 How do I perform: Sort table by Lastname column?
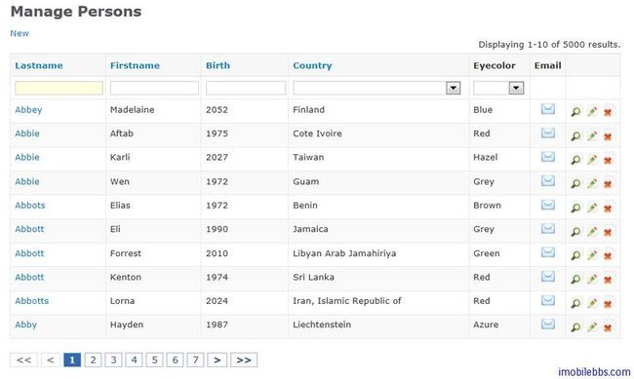click(x=39, y=65)
